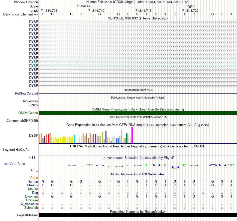Open the GENCODE V50lift37 track title
This screenshot has height=221, width=237.
[138, 18]
